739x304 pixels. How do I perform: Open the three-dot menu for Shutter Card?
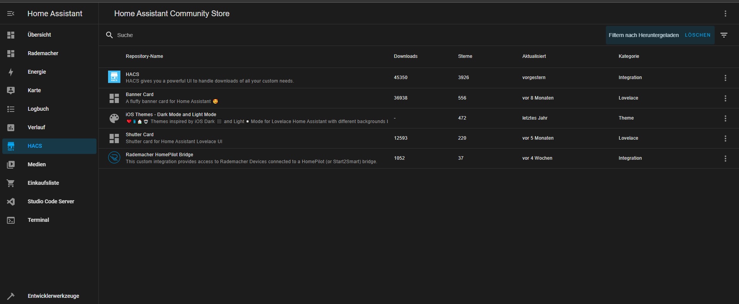(725, 138)
